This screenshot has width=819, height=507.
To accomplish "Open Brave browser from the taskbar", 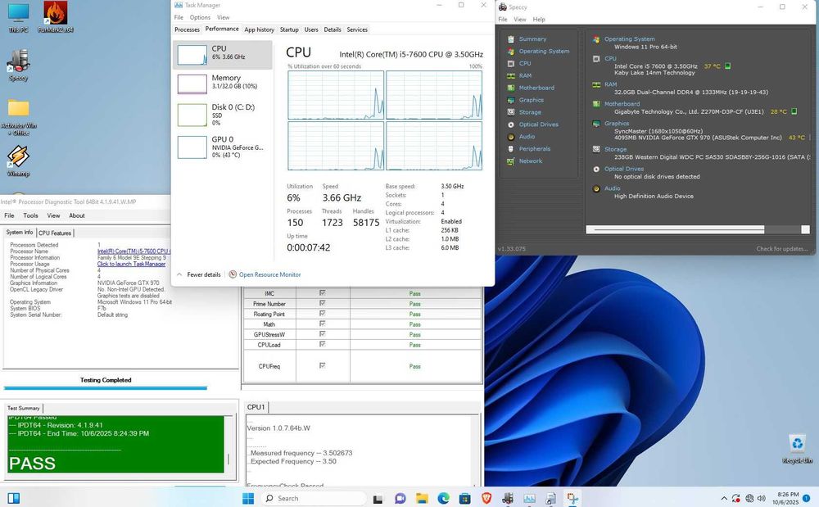I will point(486,498).
